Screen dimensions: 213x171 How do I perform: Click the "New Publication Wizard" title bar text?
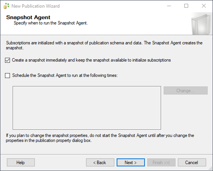click(x=36, y=6)
